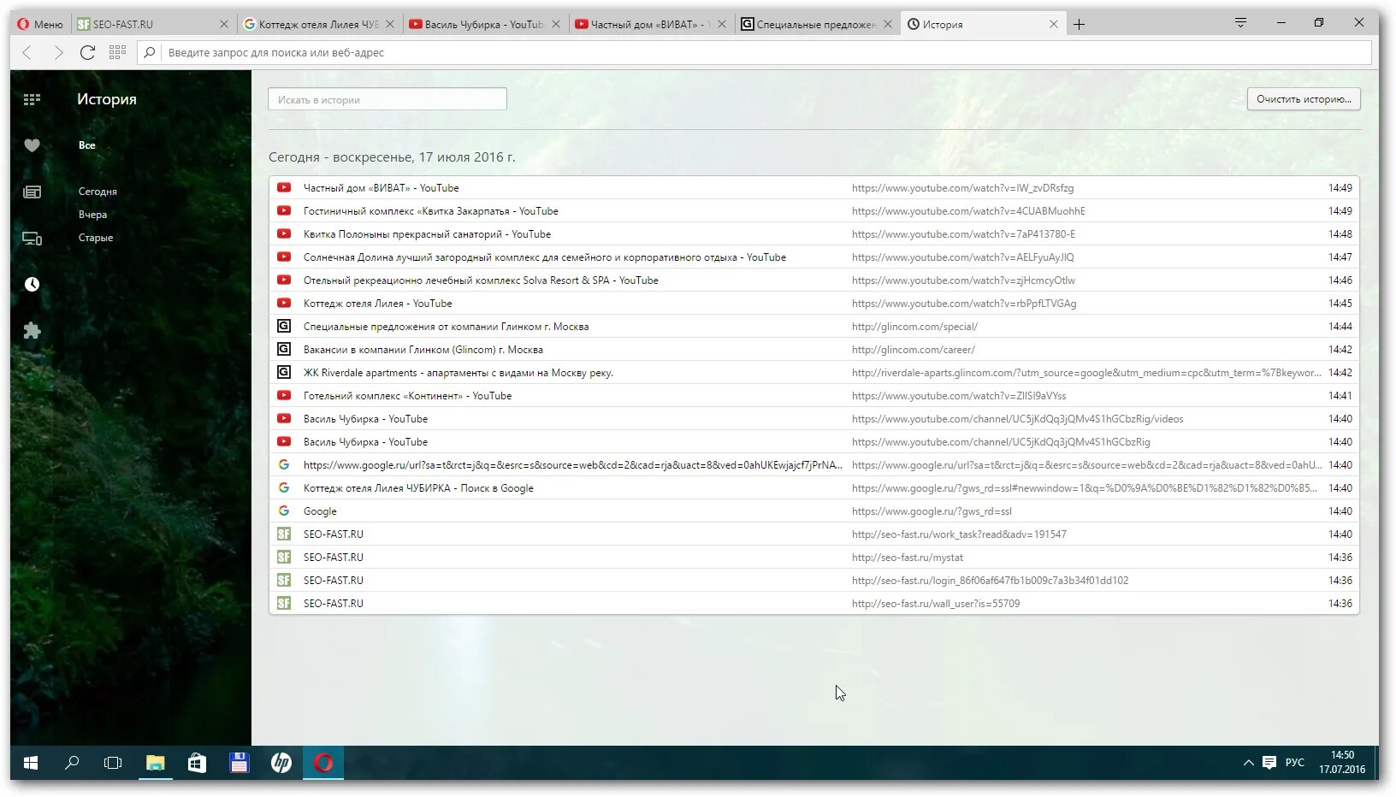Open ЖК Riverdale apartments history entry

[x=813, y=373]
